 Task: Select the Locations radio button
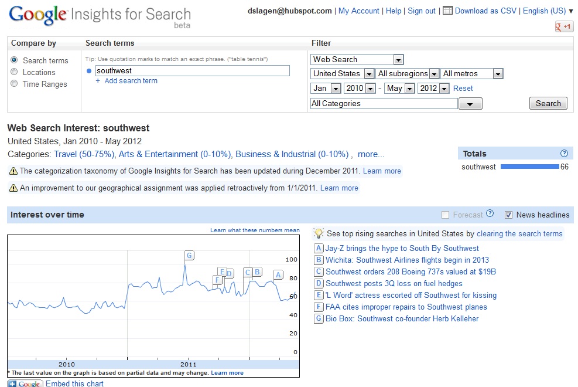(x=15, y=72)
